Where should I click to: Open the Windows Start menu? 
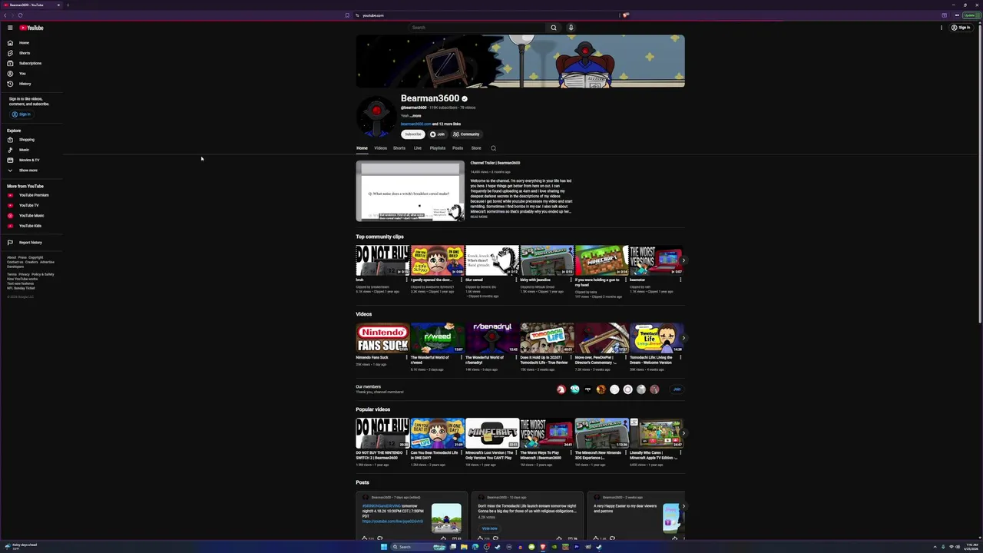(383, 547)
